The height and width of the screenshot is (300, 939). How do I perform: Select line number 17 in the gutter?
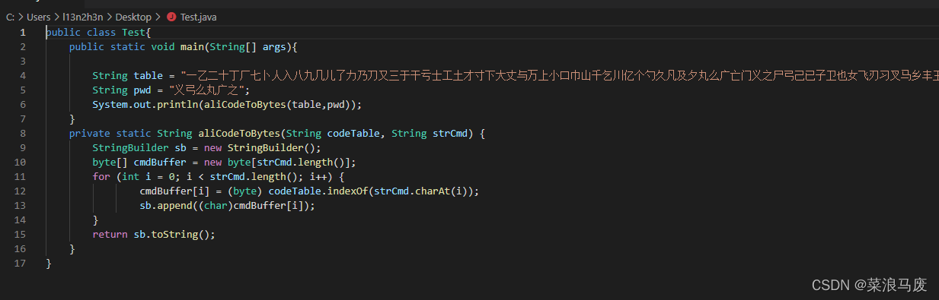(x=21, y=263)
